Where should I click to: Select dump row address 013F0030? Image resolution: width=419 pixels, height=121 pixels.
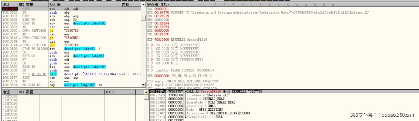coord(9,107)
